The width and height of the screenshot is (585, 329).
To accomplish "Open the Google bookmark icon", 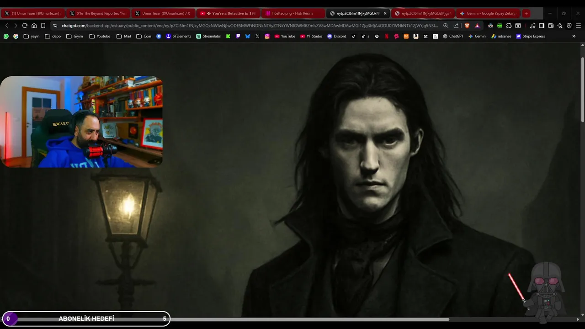I will [16, 36].
